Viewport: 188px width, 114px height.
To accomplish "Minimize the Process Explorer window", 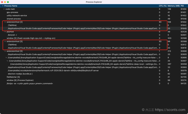I will pyautogui.click(x=5, y=2).
